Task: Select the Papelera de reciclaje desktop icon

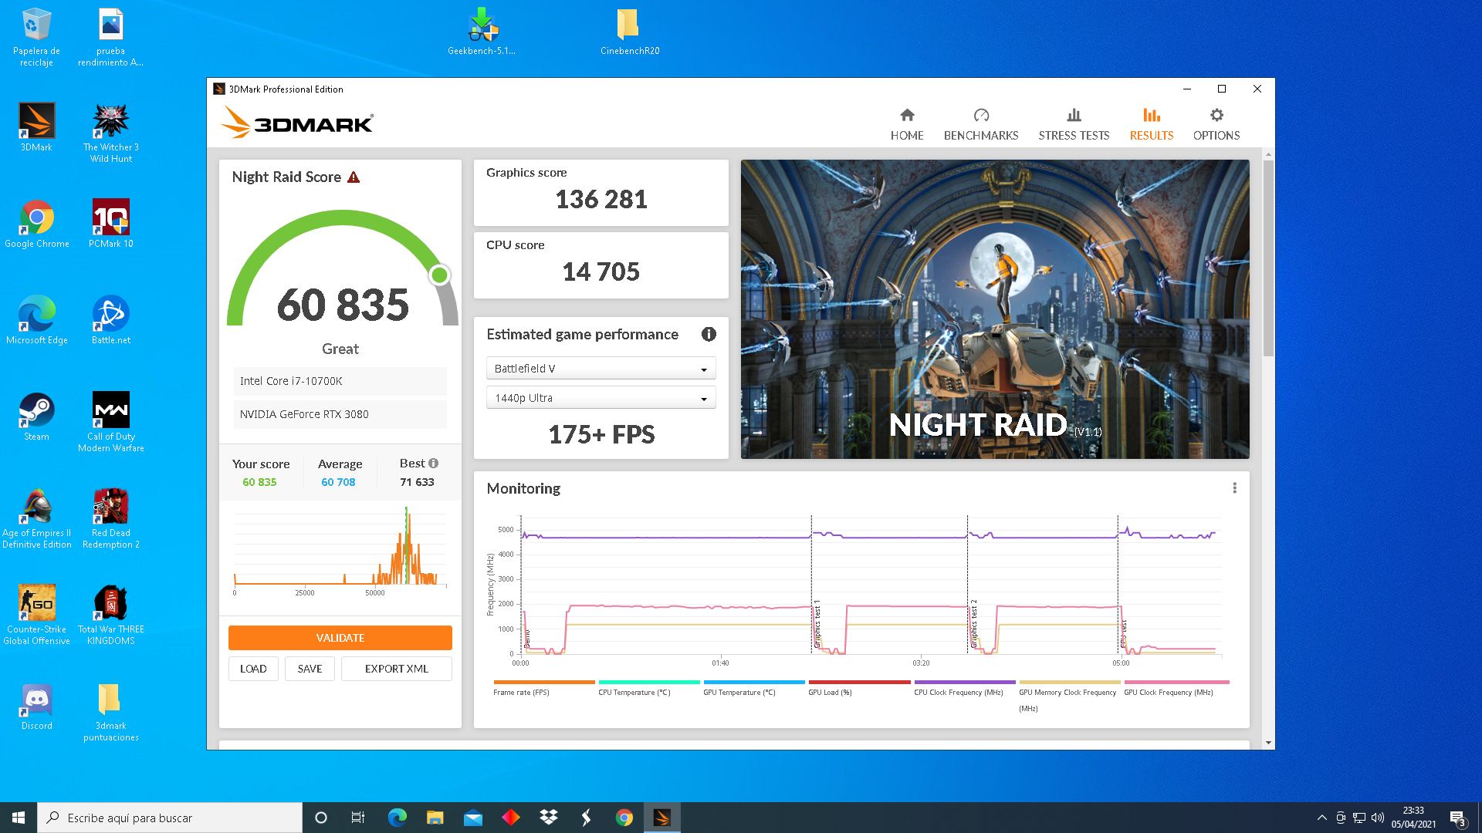Action: pyautogui.click(x=36, y=38)
